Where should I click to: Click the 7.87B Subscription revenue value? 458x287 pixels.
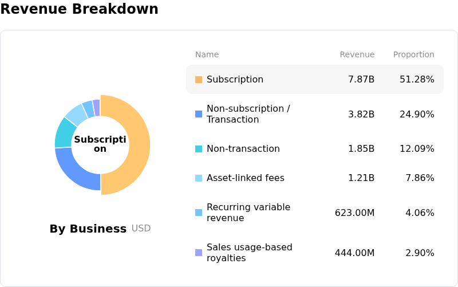(361, 80)
